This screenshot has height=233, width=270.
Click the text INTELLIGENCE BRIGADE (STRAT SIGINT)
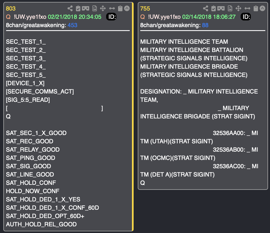click(x=198, y=116)
